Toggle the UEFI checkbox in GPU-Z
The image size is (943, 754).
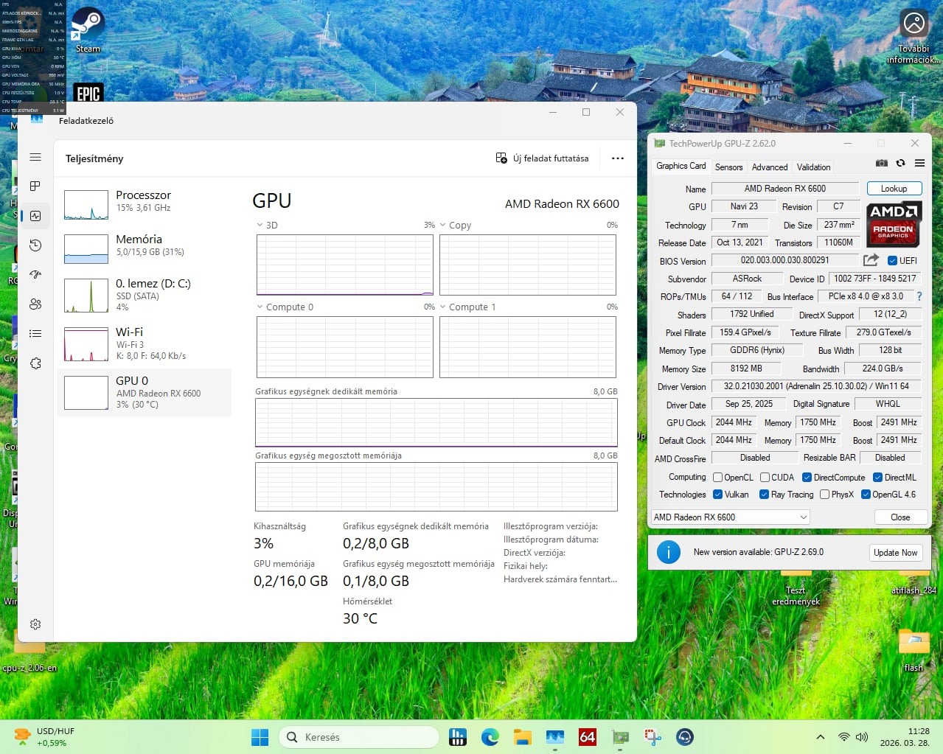[x=892, y=261]
